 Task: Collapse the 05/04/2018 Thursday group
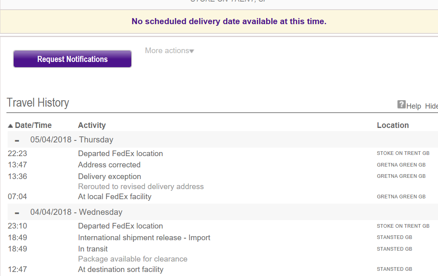tap(17, 140)
